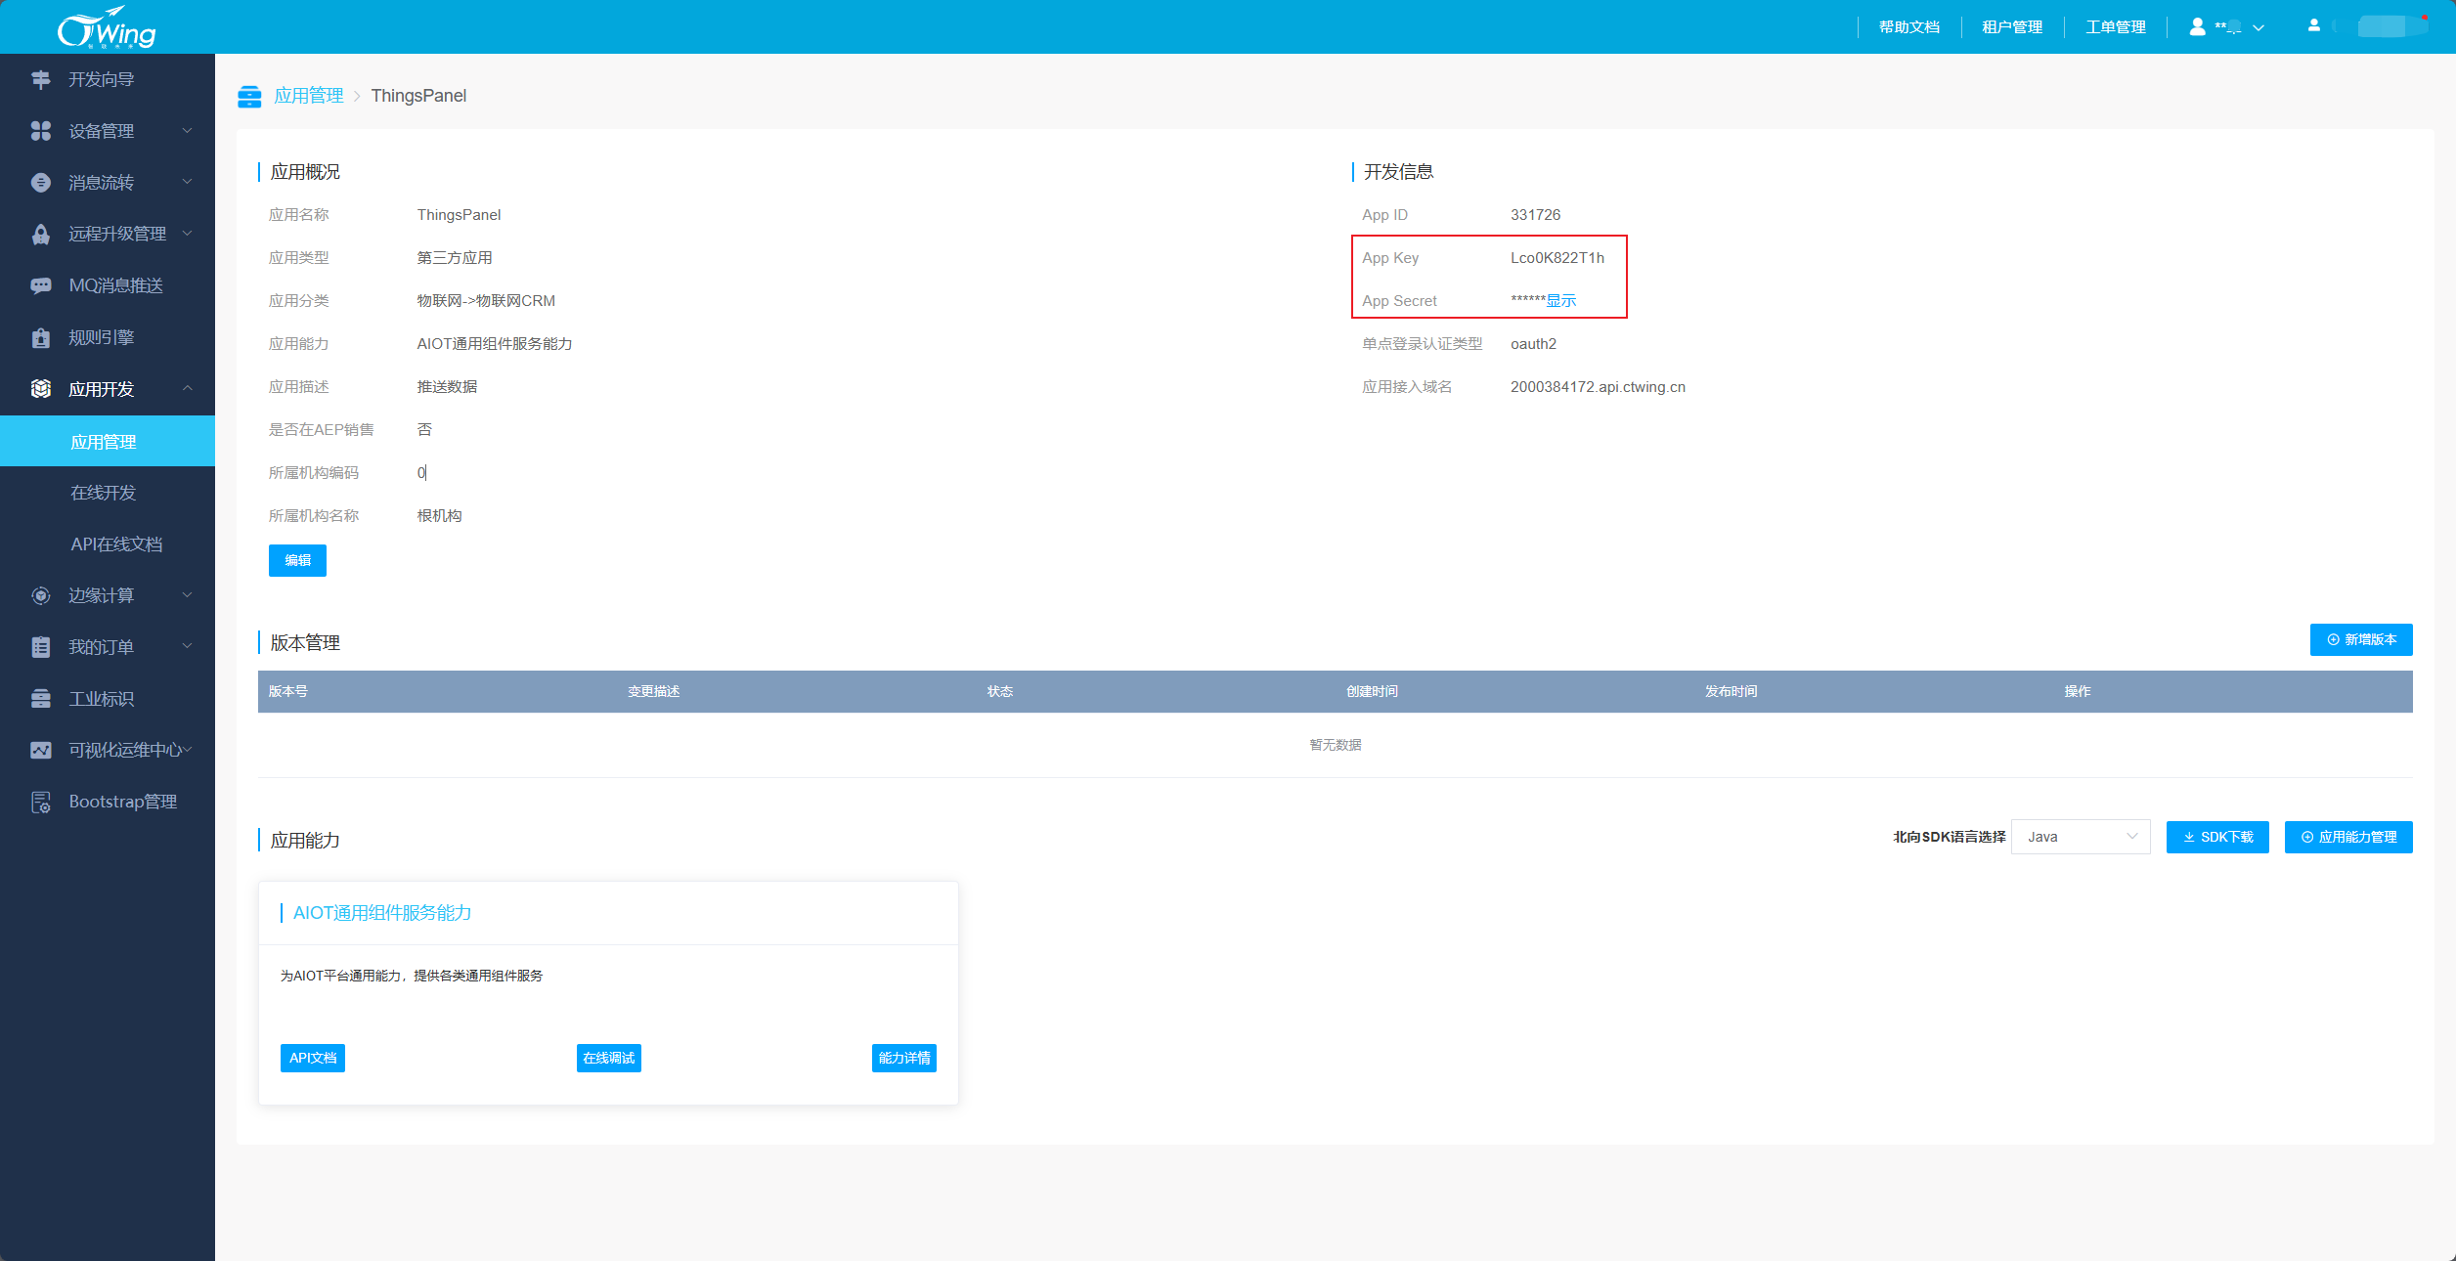Click the 远程升级管理 rocket icon
Image resolution: width=2456 pixels, height=1261 pixels.
click(x=40, y=235)
